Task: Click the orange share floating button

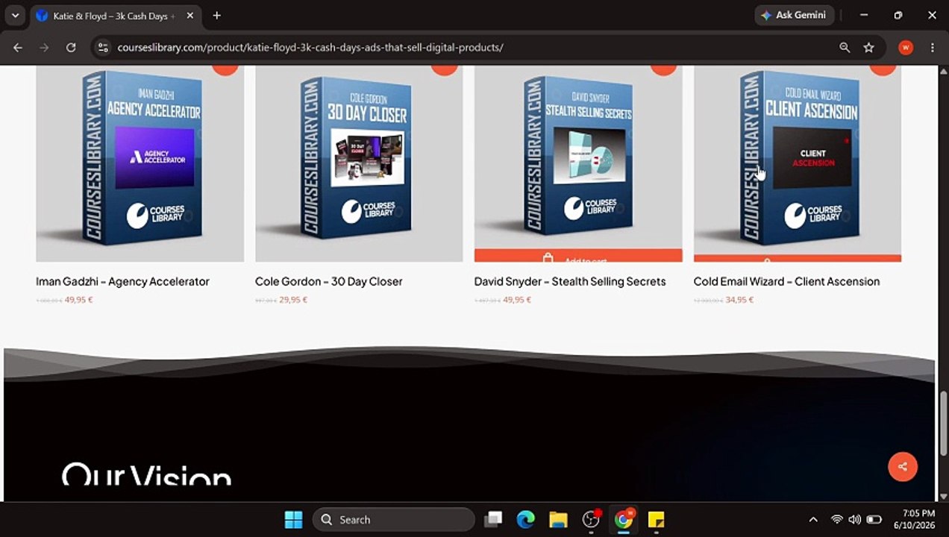Action: coord(903,467)
